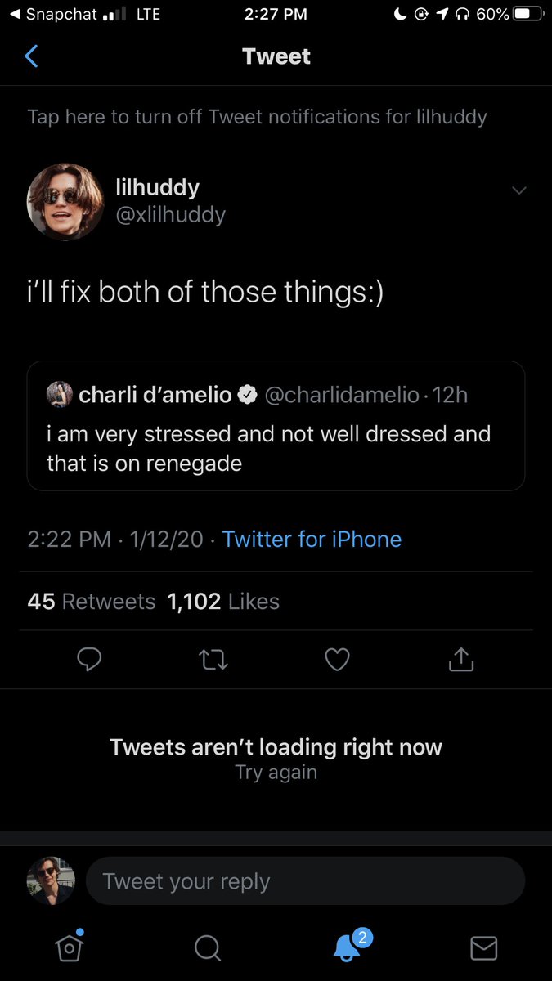
Task: Like the tweet with heart icon
Action: point(337,659)
